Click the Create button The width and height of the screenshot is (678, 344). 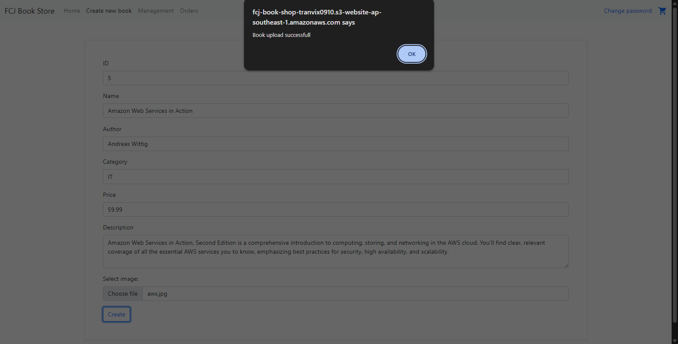coord(117,314)
